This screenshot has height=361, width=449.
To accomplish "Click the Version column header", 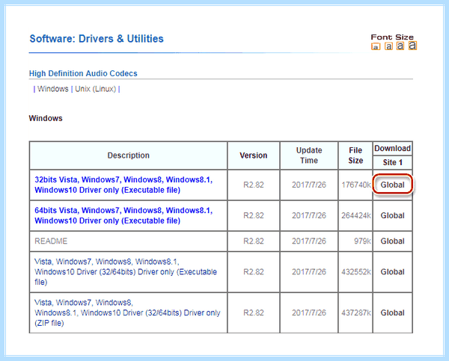I will (254, 155).
